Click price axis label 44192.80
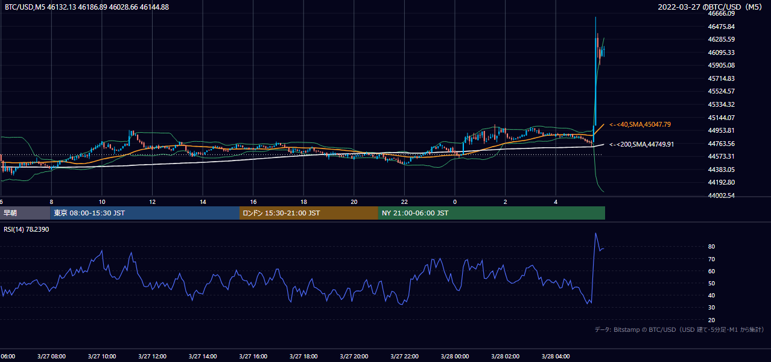Screen dimensions: 771x362 [722, 182]
